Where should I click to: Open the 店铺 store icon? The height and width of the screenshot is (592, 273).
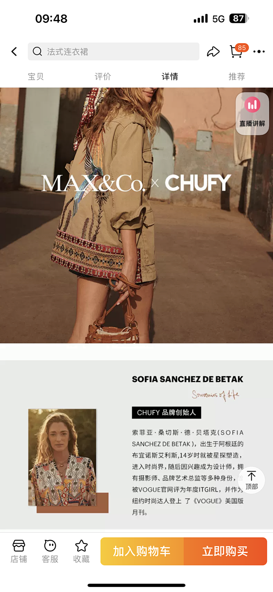coord(19,551)
